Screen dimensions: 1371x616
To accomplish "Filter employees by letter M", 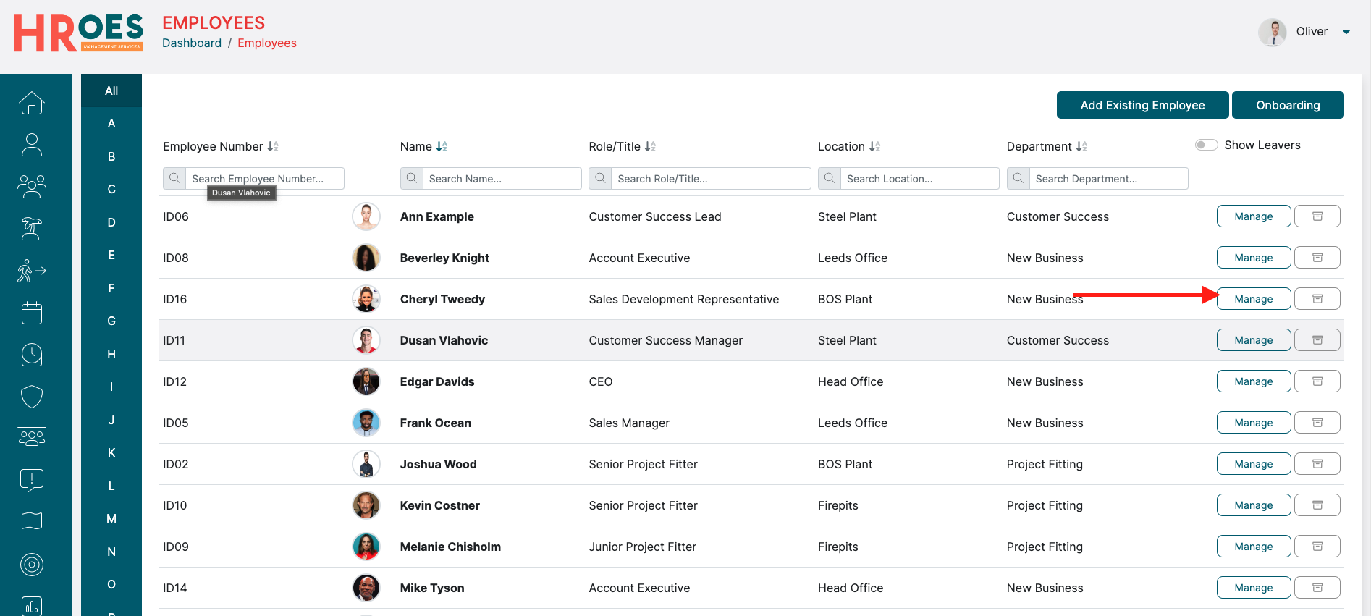I will [111, 518].
